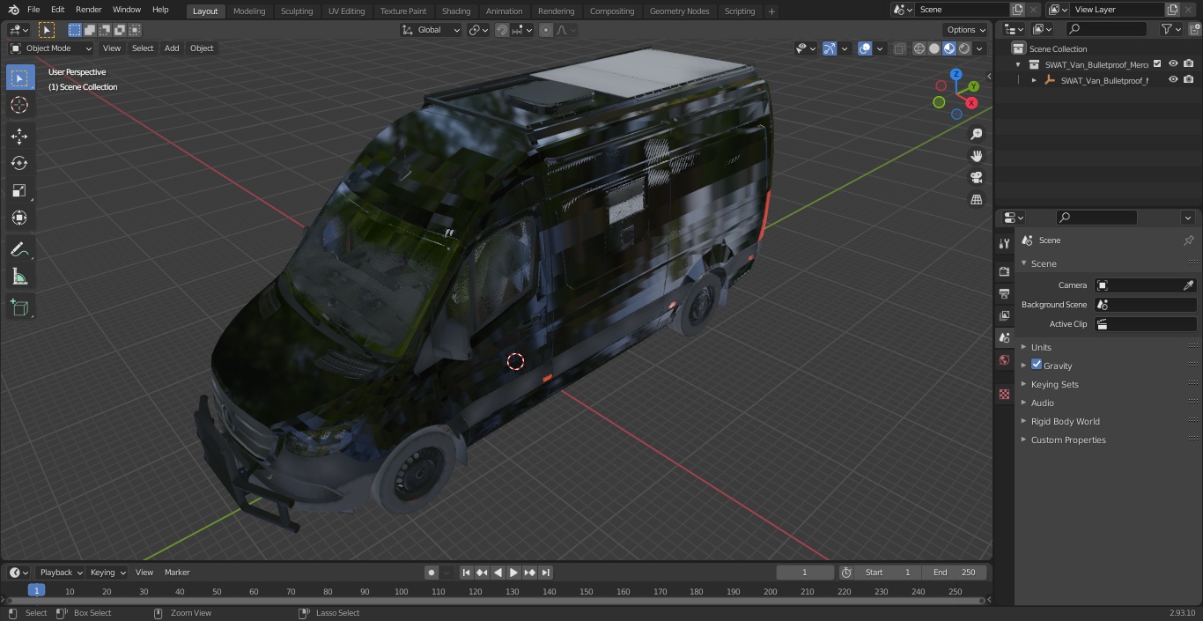The image size is (1203, 621).
Task: Select the Add Cube tool
Action: pos(19,308)
